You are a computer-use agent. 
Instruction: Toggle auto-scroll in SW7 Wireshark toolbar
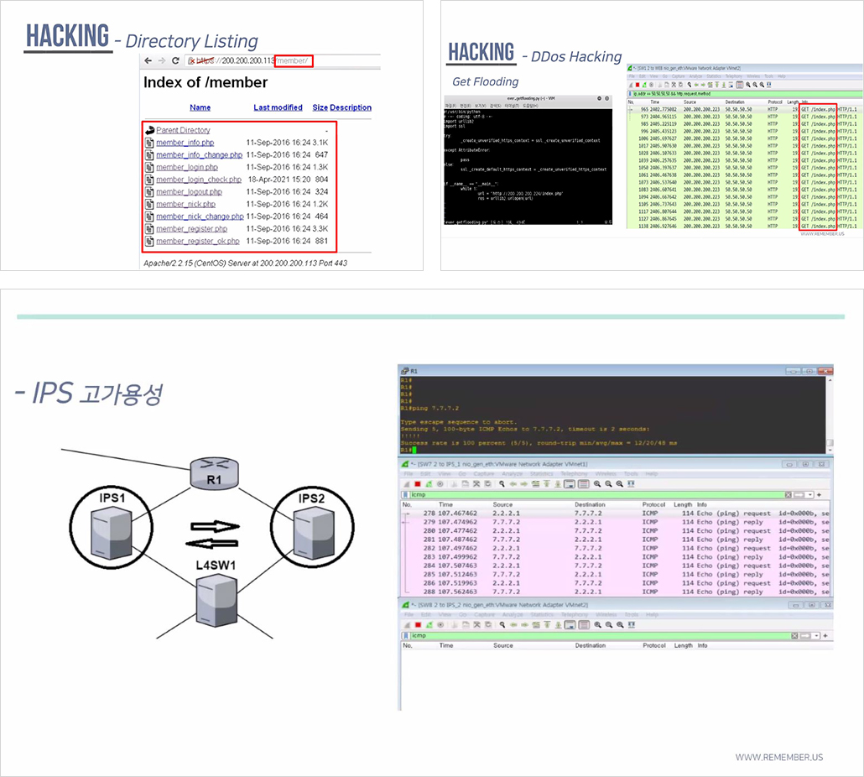tap(570, 484)
